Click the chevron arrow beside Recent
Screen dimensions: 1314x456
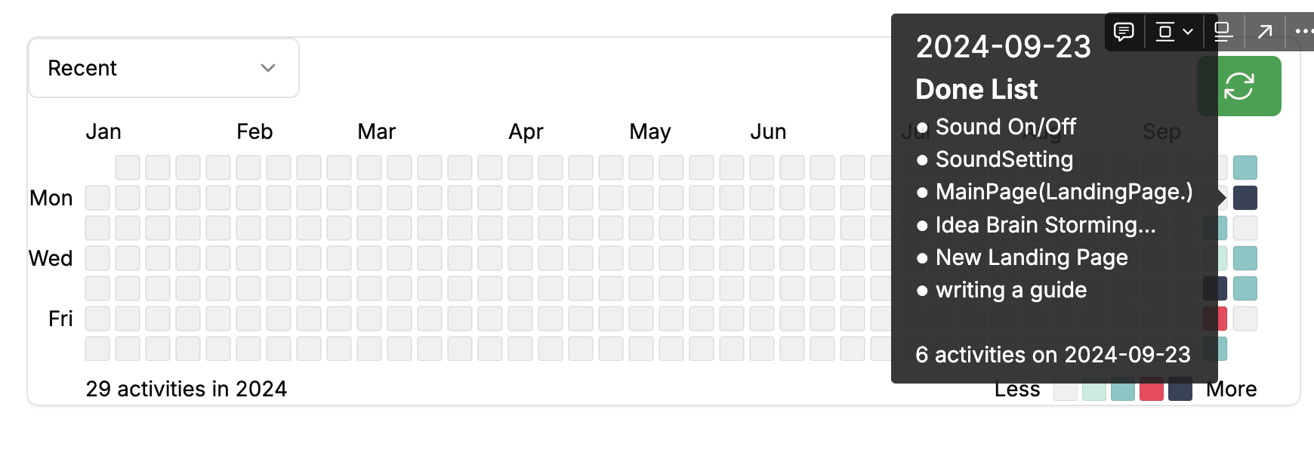click(x=268, y=68)
